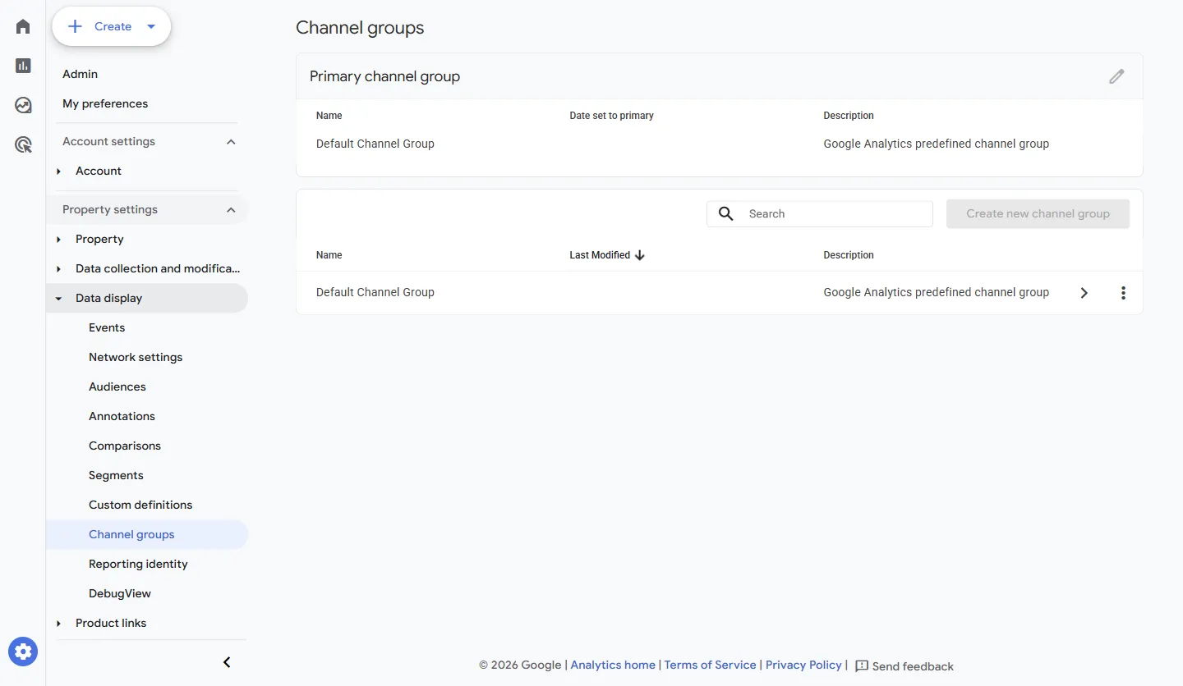1183x686 pixels.
Task: Open My preferences
Action: [x=105, y=103]
